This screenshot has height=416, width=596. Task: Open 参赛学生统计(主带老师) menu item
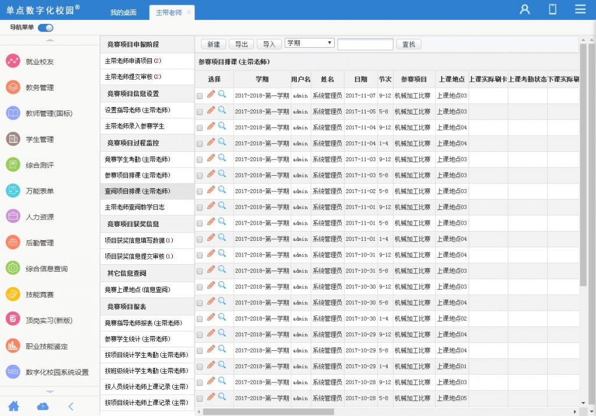coord(147,339)
